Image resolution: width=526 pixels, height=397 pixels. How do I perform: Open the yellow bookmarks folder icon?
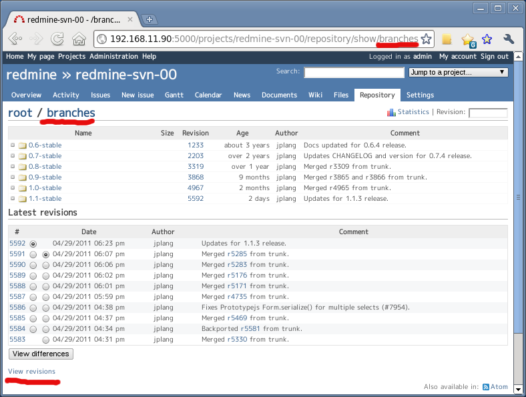447,39
